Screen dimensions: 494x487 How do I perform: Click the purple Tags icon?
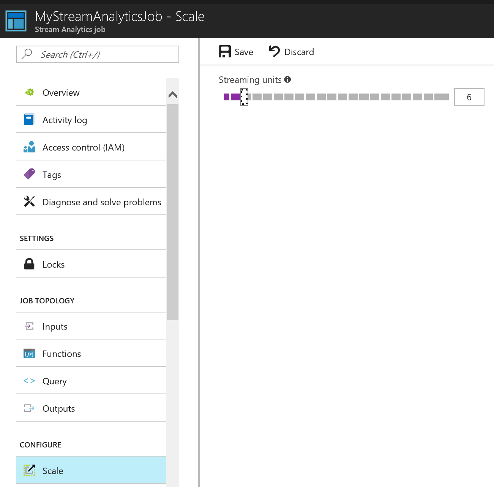(29, 174)
